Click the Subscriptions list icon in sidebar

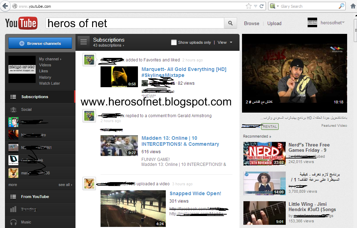(x=13, y=97)
